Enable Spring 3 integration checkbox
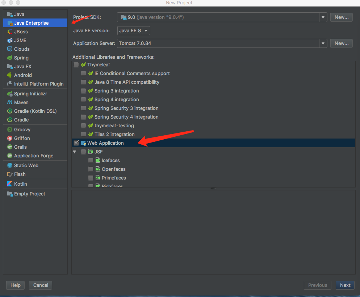Viewport: 360px width, 297px height. pyautogui.click(x=84, y=91)
